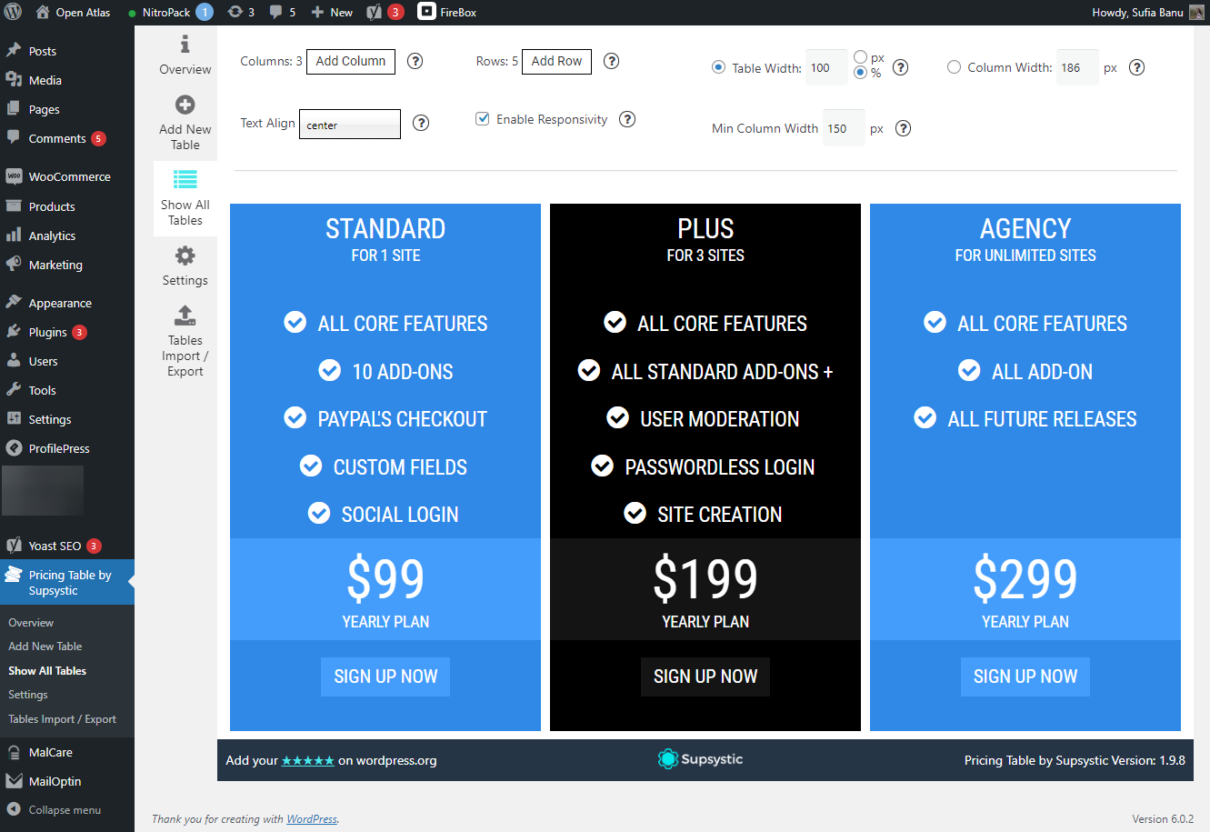Viewport: 1210px width, 832px height.
Task: Open the Add New Table submenu link
Action: (45, 647)
